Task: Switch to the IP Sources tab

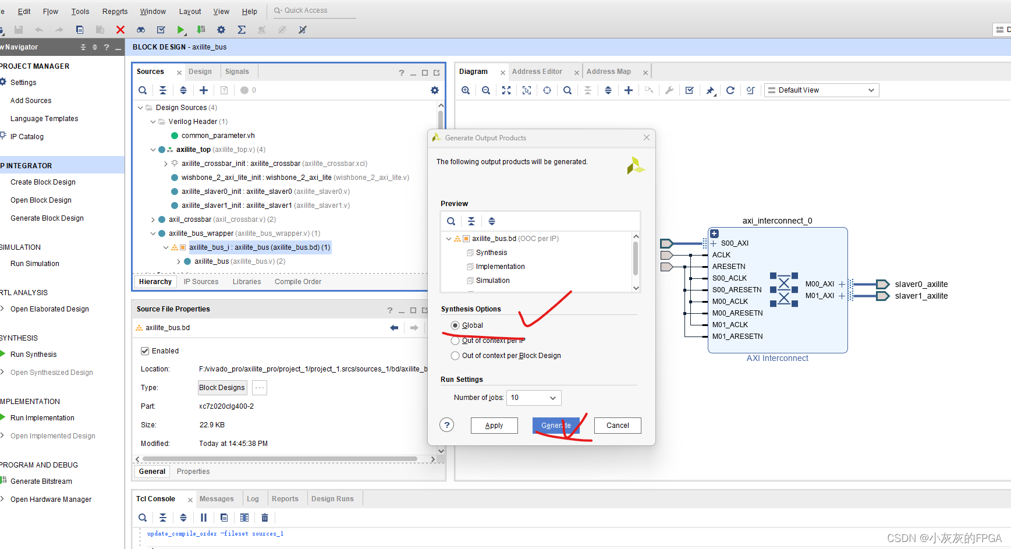Action: 201,282
